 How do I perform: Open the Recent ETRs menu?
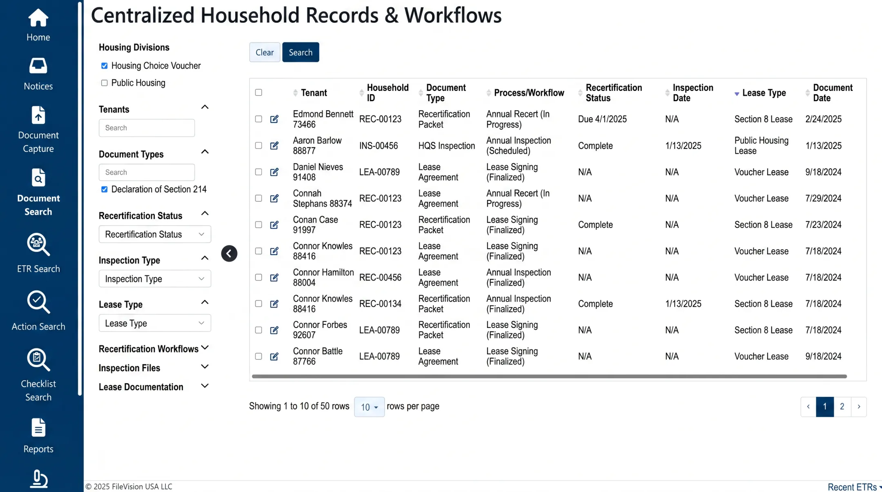tap(854, 487)
